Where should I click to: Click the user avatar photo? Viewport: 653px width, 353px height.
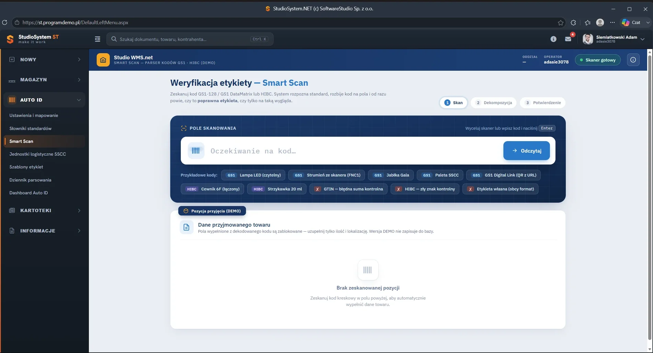[x=588, y=39]
